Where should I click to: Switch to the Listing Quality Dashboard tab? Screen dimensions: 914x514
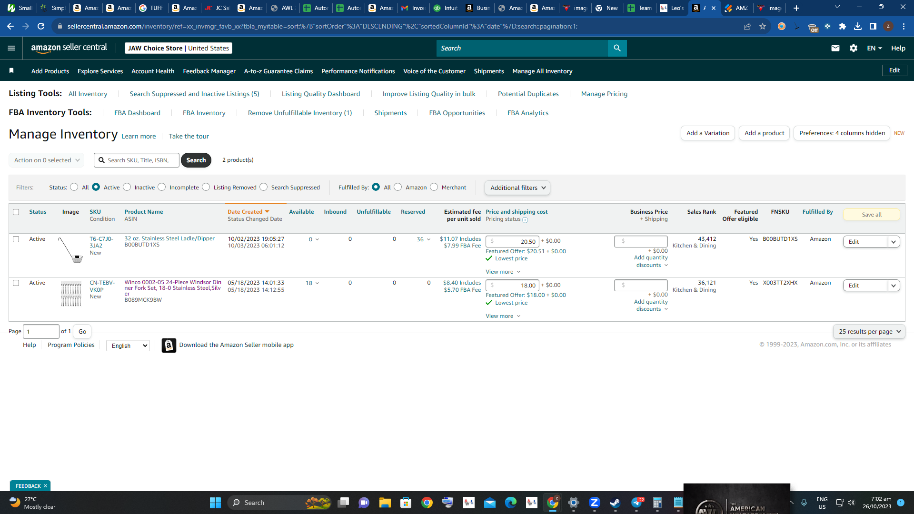point(321,94)
